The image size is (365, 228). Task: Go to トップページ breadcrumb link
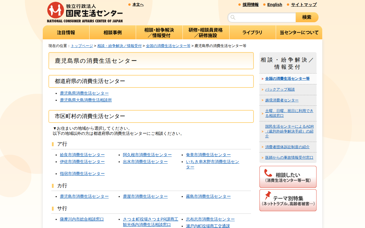click(x=82, y=46)
